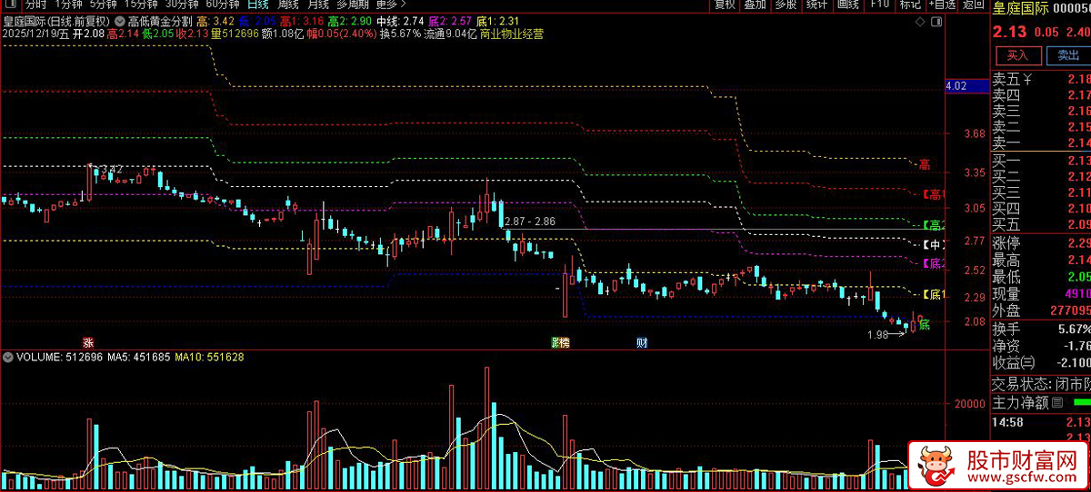Select the 画线 drawing tool button
This screenshot has height=492, width=1091.
(848, 5)
